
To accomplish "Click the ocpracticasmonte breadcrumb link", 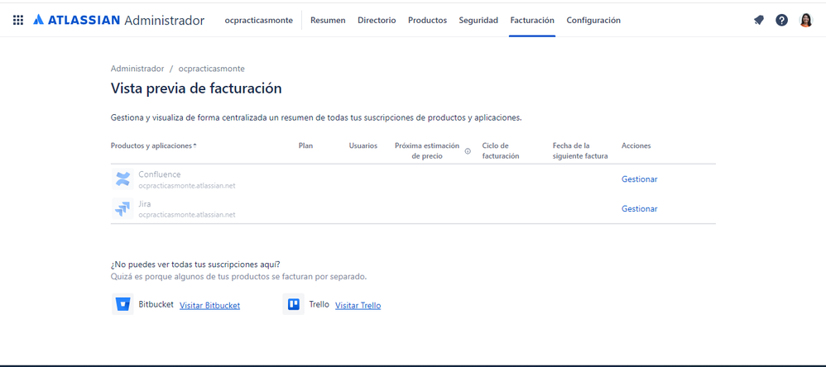I will pos(211,69).
